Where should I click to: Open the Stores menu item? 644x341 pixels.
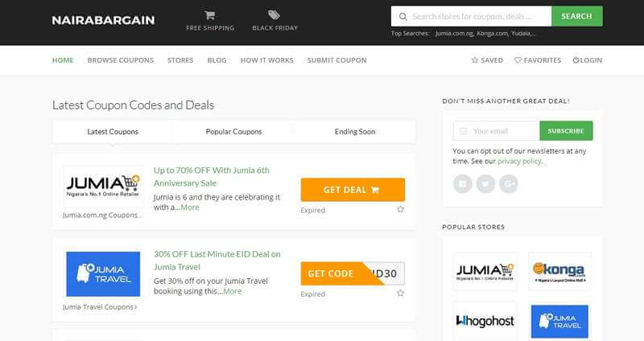tap(180, 60)
